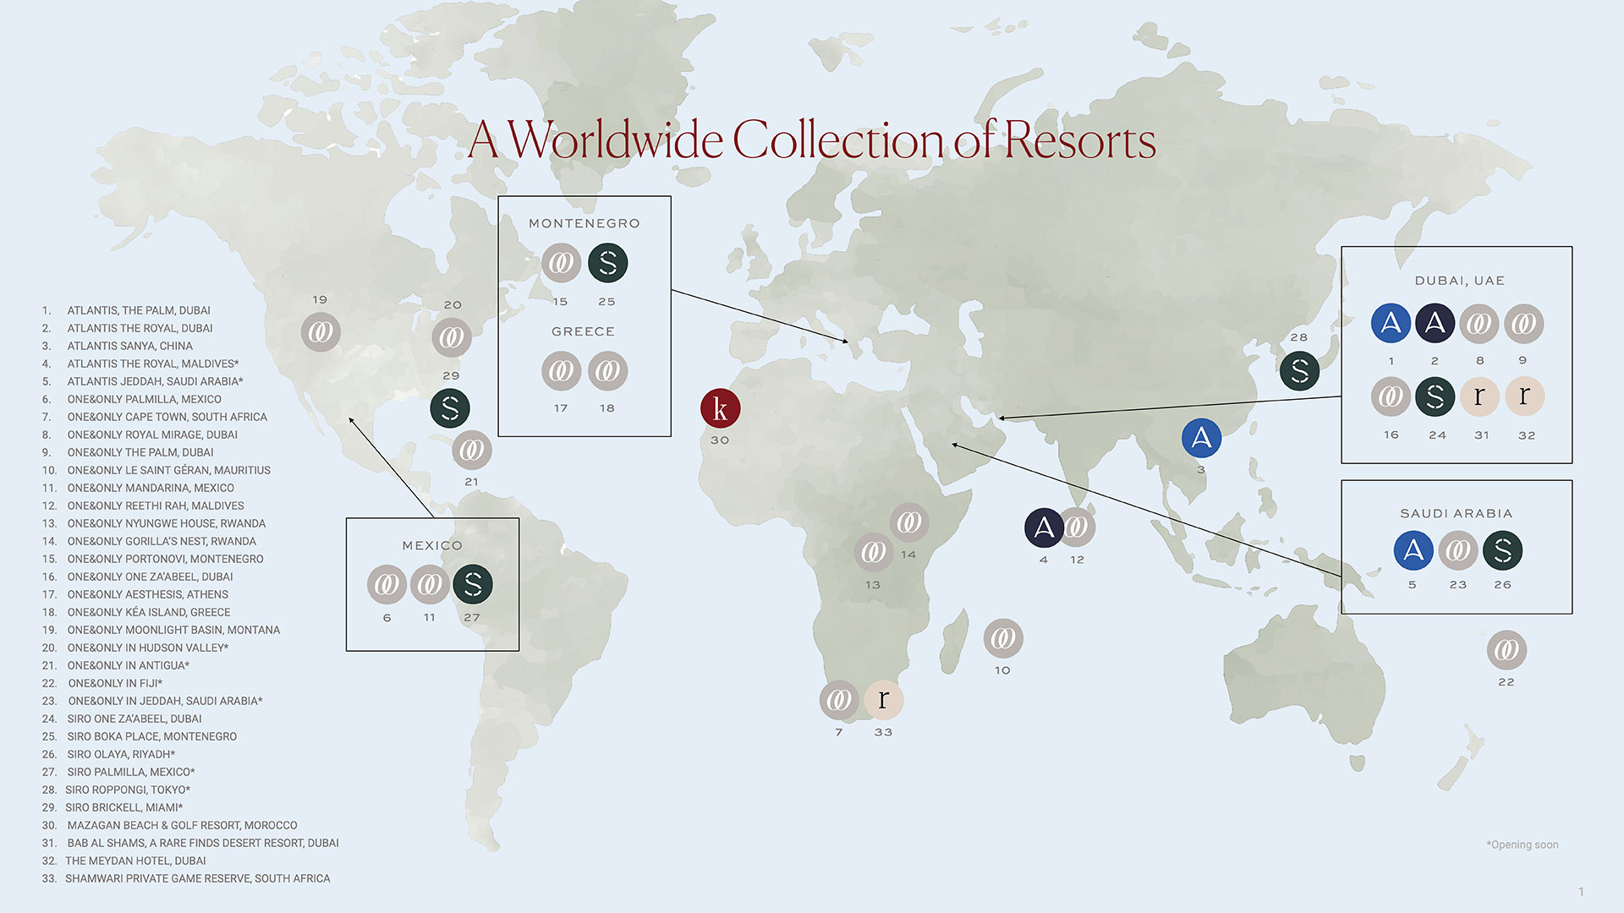Click the One&Only icon numbered 14 in Rwanda
The height and width of the screenshot is (913, 1624).
(x=909, y=522)
